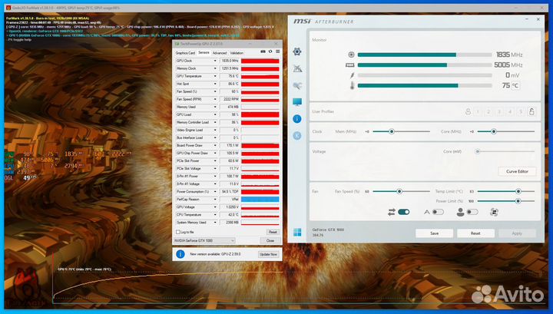The width and height of the screenshot is (553, 314).
Task: Click the Fan Speed (%) slider handle
Action: coord(399,191)
